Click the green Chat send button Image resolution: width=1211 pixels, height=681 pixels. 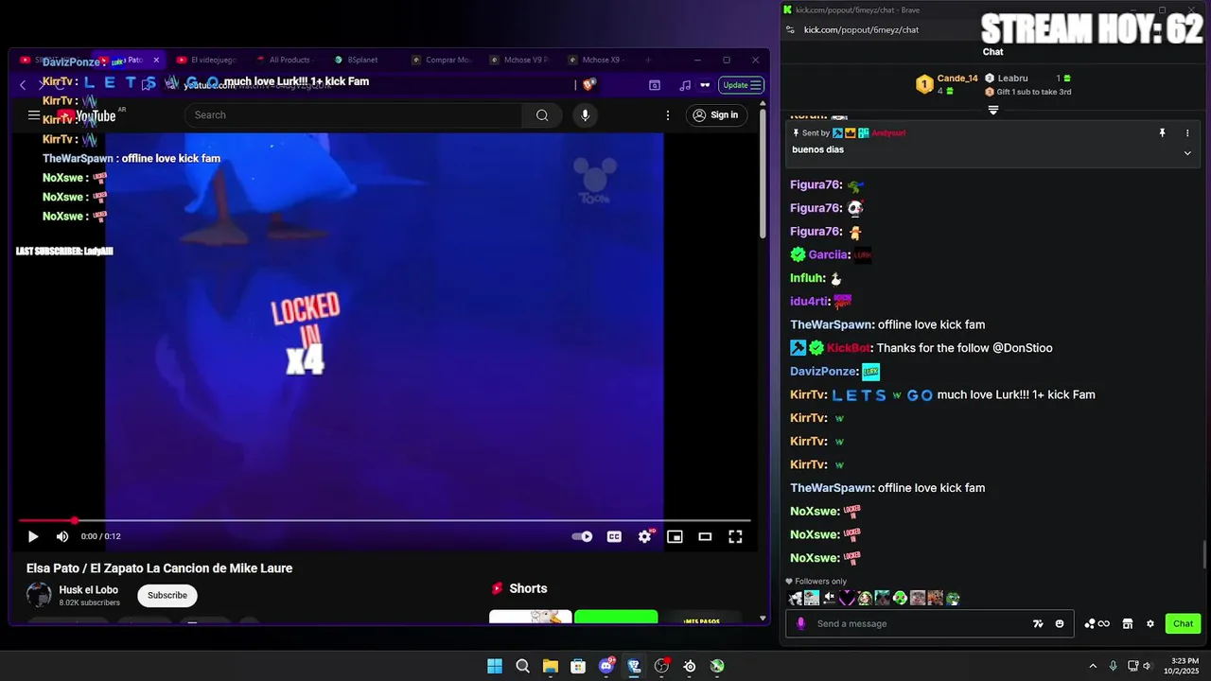[1184, 623]
